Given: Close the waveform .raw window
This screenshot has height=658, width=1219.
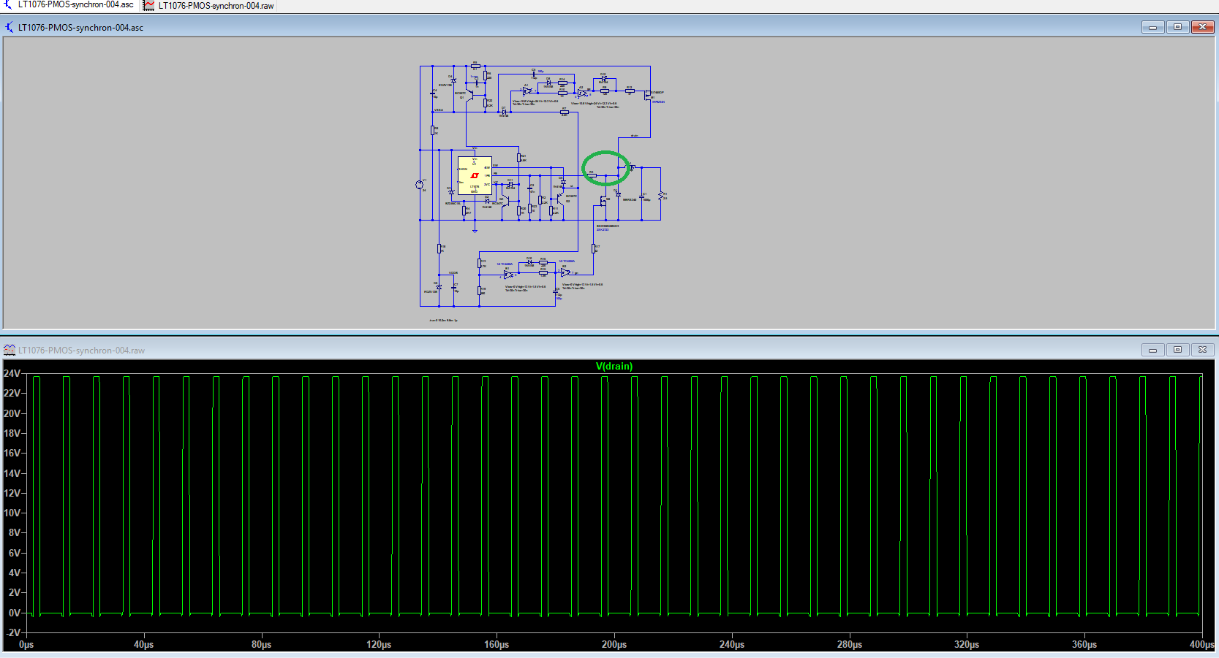Looking at the screenshot, I should [1202, 350].
